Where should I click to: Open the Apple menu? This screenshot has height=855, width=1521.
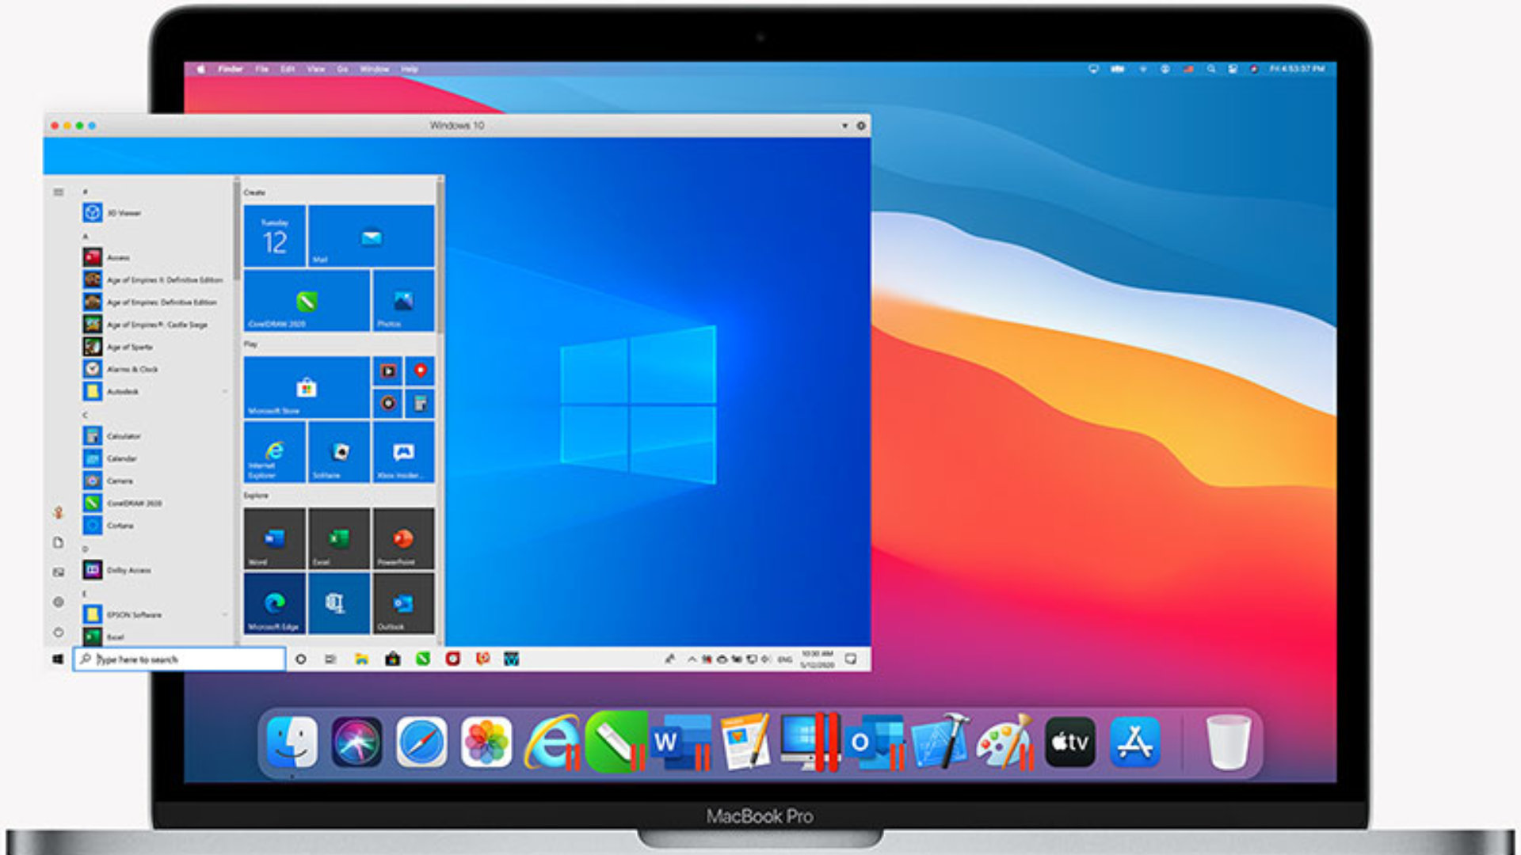coord(201,69)
